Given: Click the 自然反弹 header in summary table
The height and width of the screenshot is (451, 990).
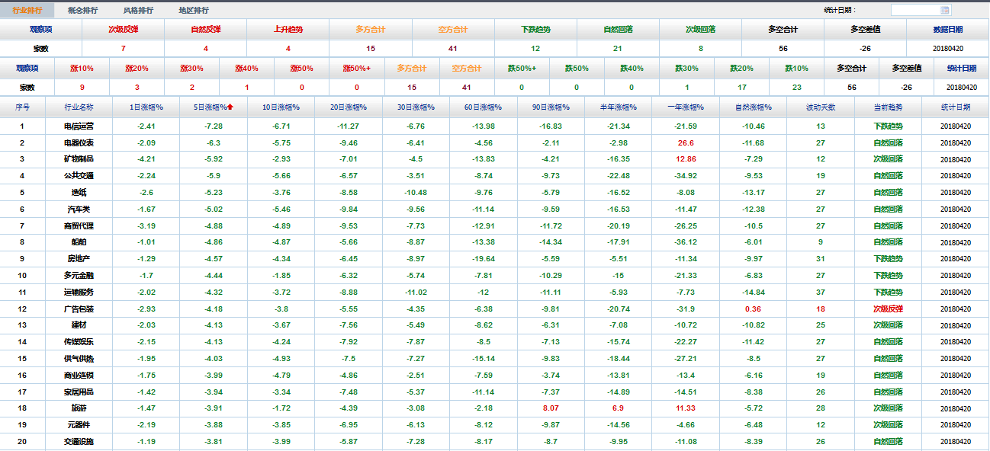Looking at the screenshot, I should [x=206, y=30].
